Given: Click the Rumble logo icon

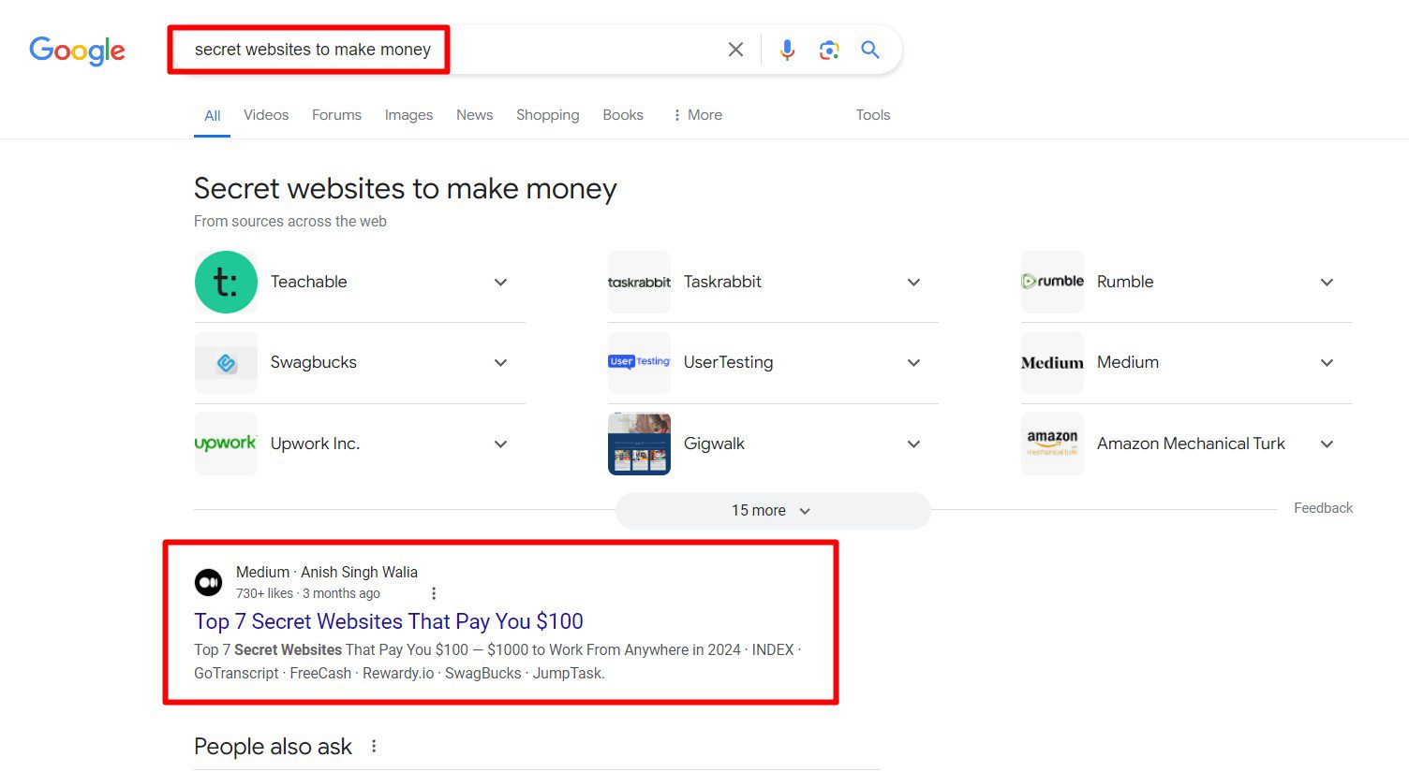Looking at the screenshot, I should [1052, 282].
